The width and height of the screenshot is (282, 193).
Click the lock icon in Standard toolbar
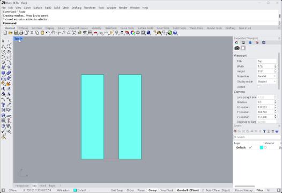click(122, 33)
